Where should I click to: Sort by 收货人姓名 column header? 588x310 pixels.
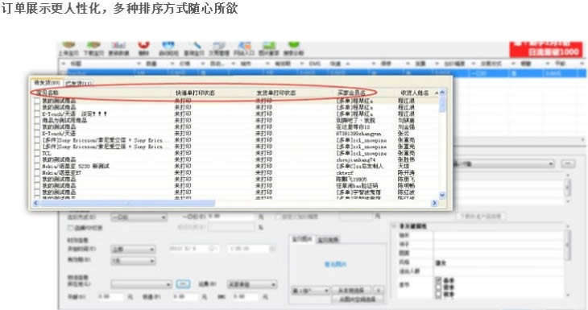coord(414,93)
